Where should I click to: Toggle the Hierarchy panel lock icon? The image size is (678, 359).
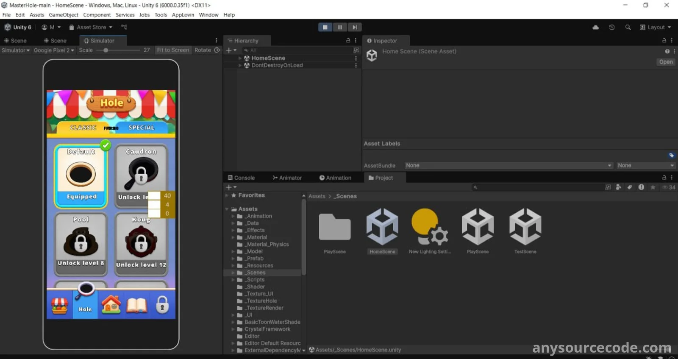(348, 41)
